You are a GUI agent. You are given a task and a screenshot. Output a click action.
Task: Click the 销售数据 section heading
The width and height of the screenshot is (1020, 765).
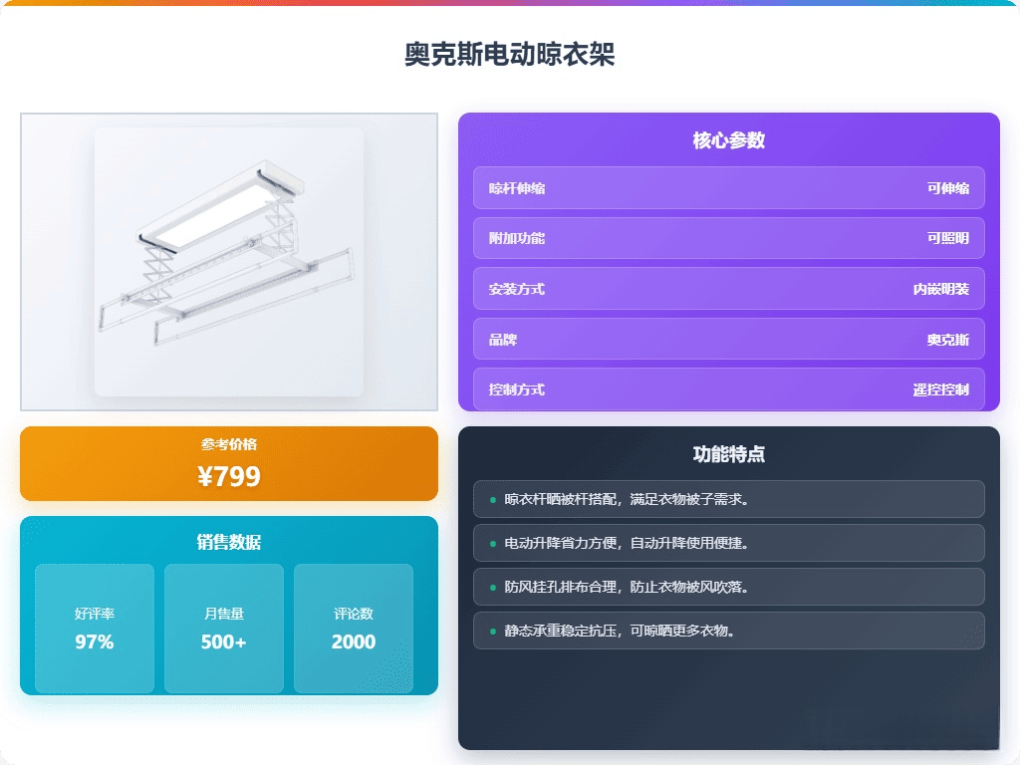click(x=229, y=542)
